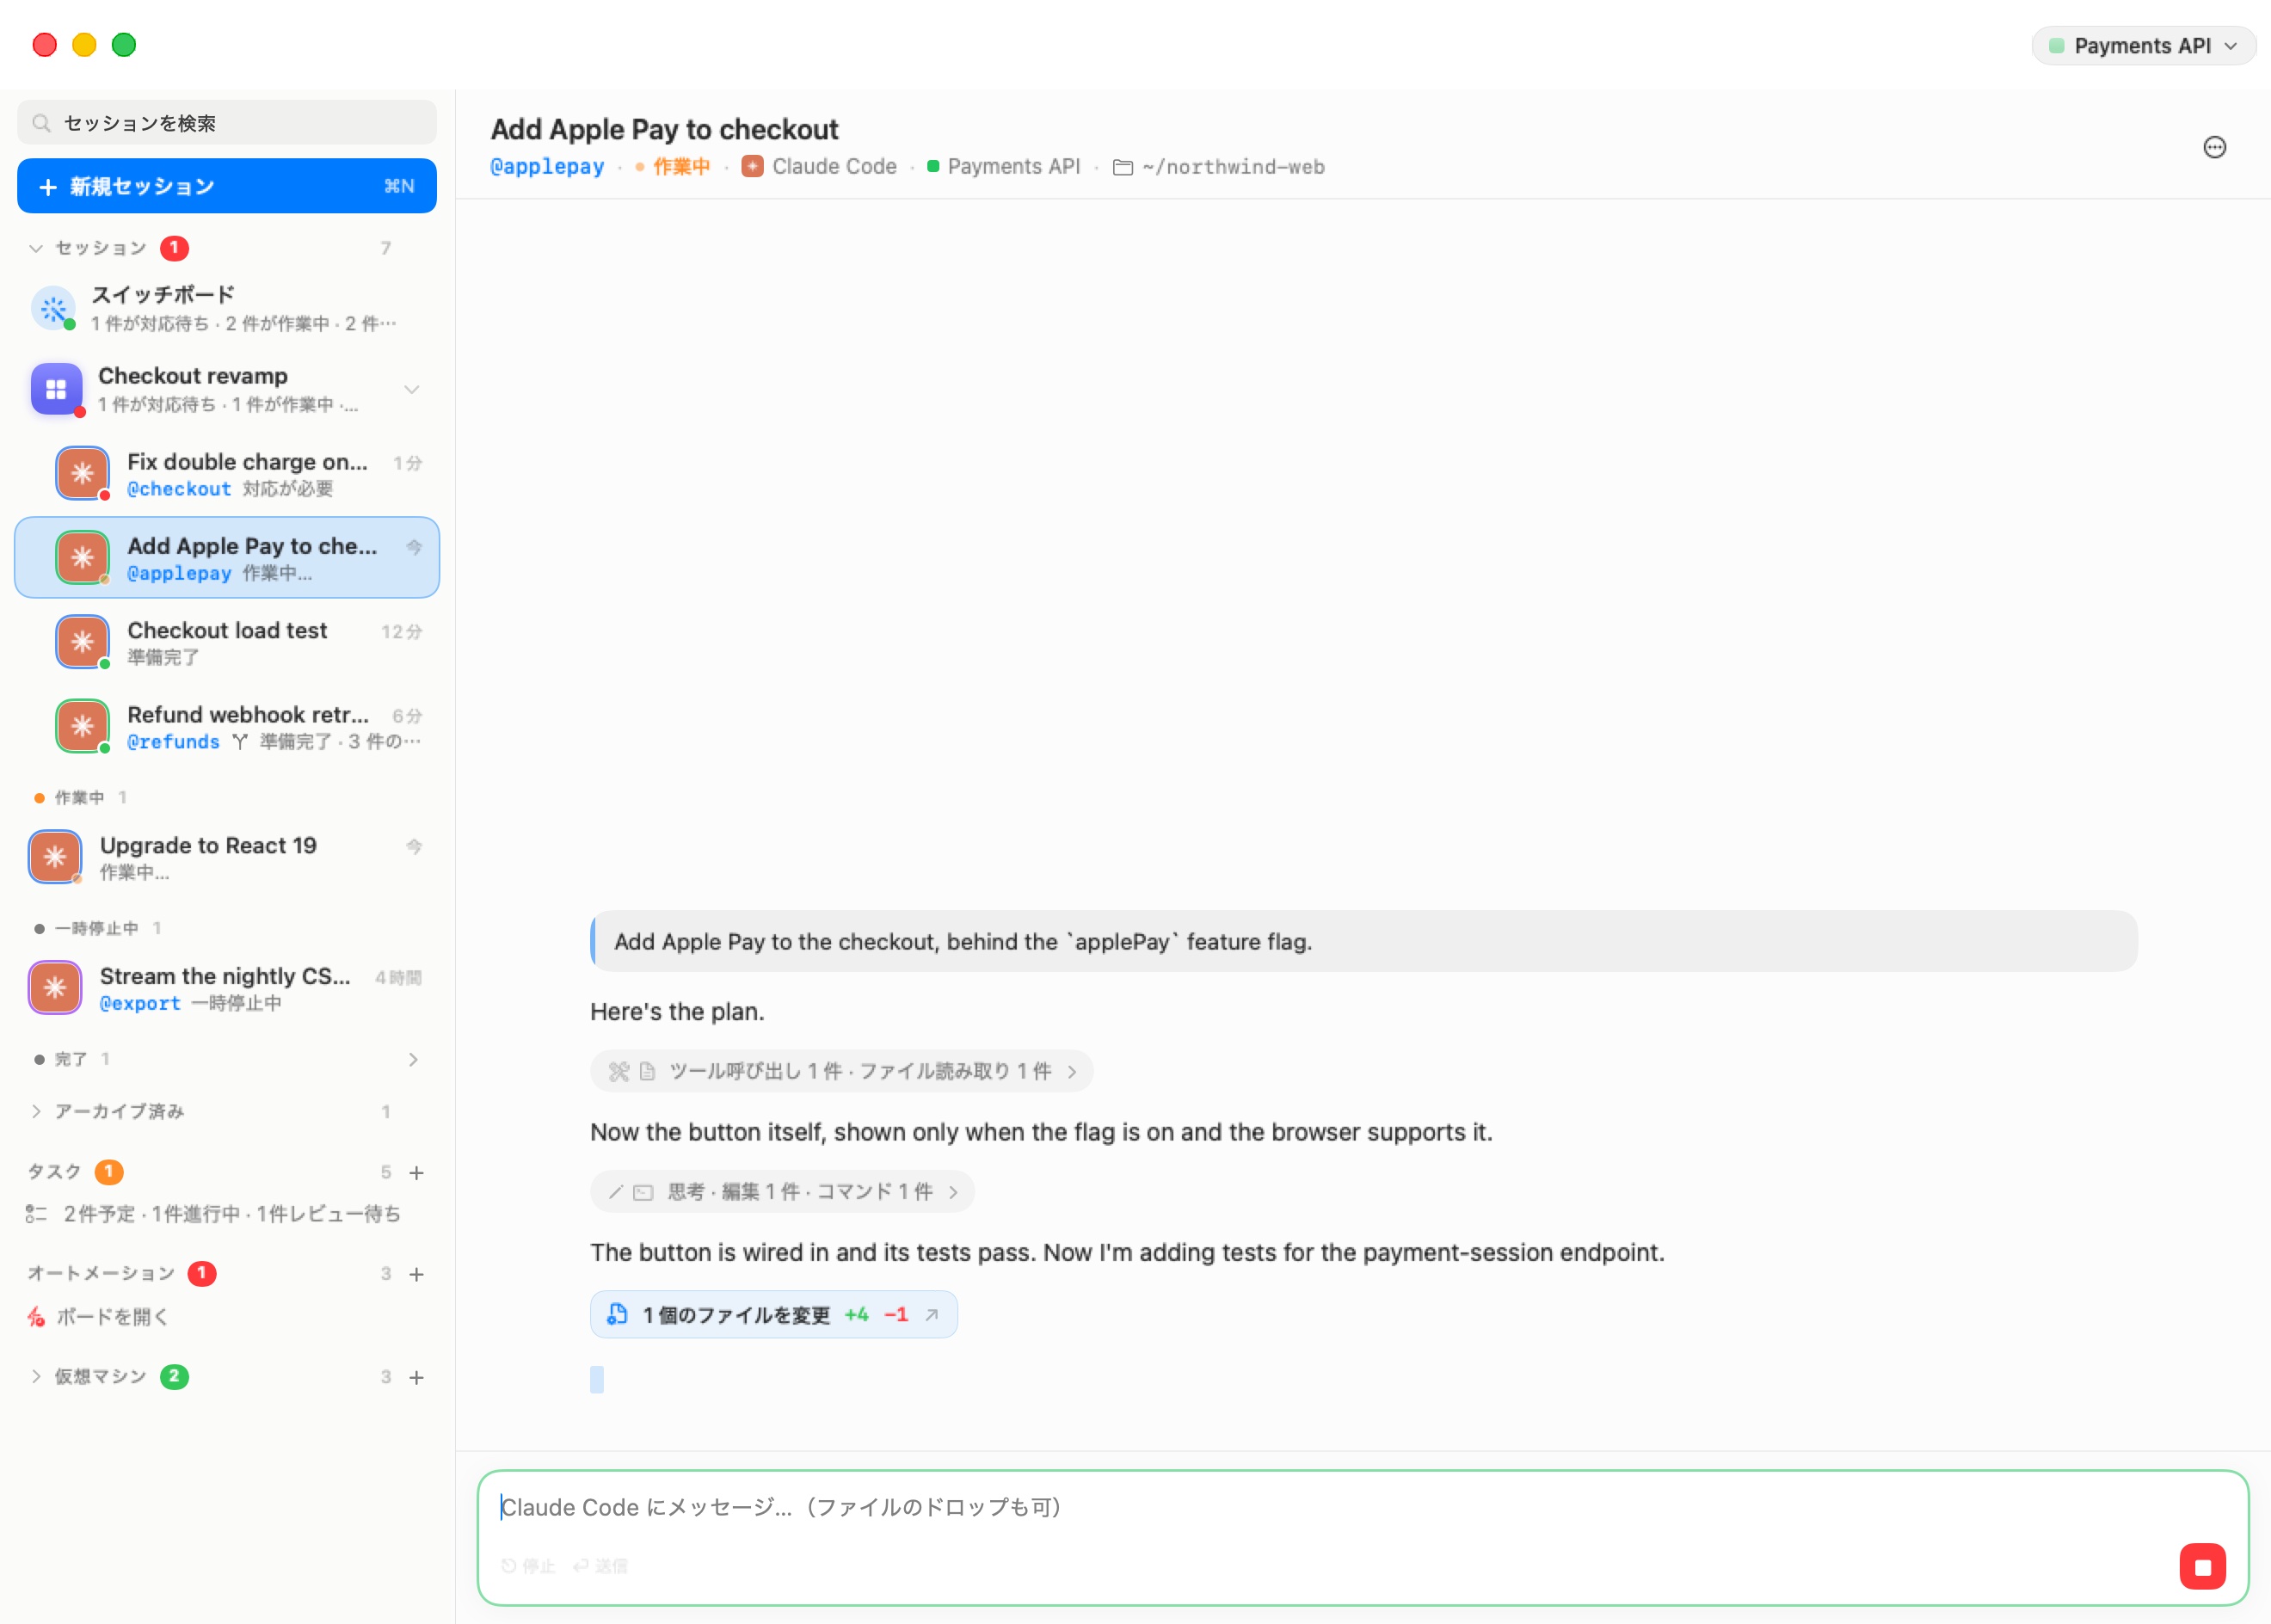This screenshot has height=1624, width=2271.
Task: Click Upgrade to React 19 session avatar
Action: tap(55, 857)
